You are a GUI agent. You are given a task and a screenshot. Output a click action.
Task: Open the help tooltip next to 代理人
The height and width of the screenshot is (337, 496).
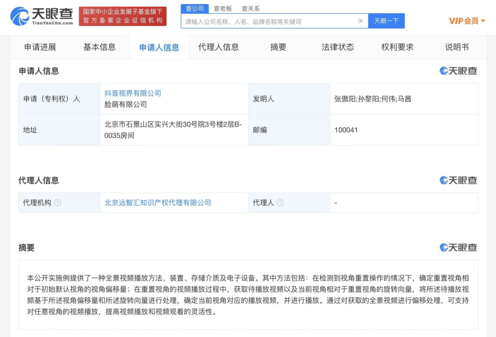[x=280, y=202]
